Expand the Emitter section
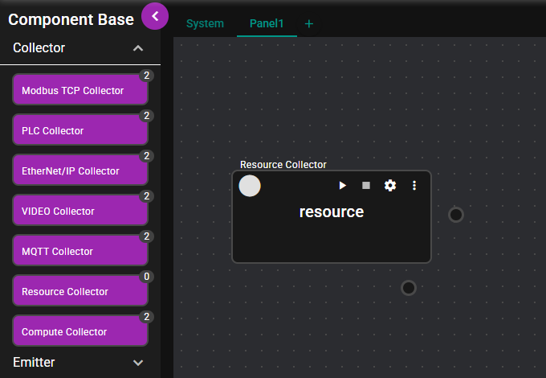 click(138, 363)
